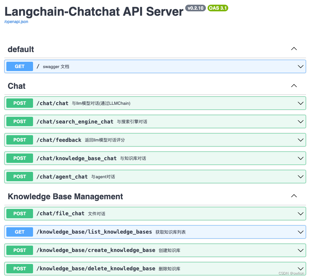Viewport: 309px width, 278px height.
Task: Click the /chat/agent_chat endpoint path
Action: [x=62, y=177]
